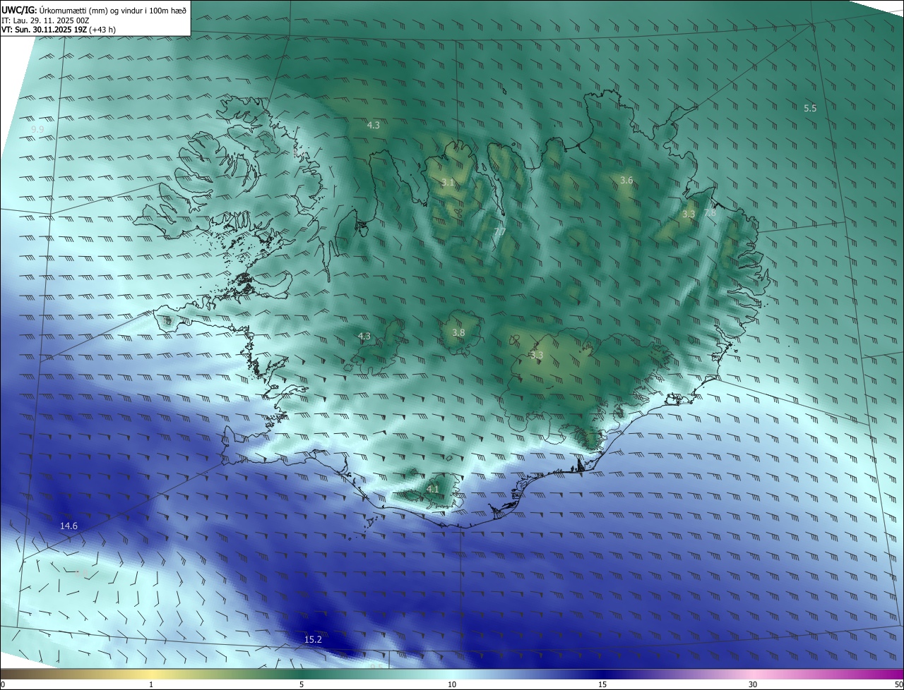Screen dimensions: 904x690
Task: Click the 4.3 value left of the 3.8 label
Action: coord(364,337)
